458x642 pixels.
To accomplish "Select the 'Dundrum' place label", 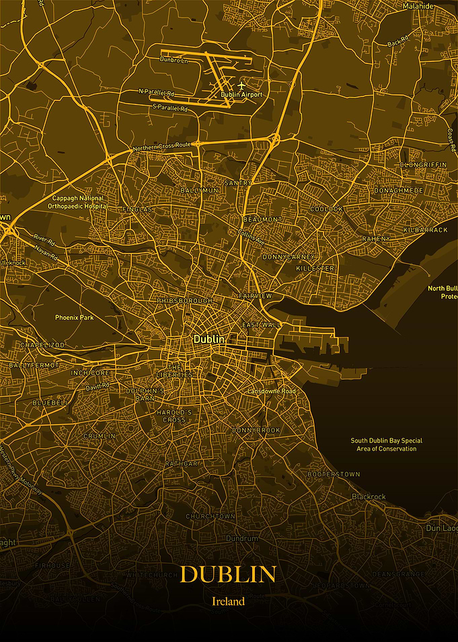I will point(242,538).
